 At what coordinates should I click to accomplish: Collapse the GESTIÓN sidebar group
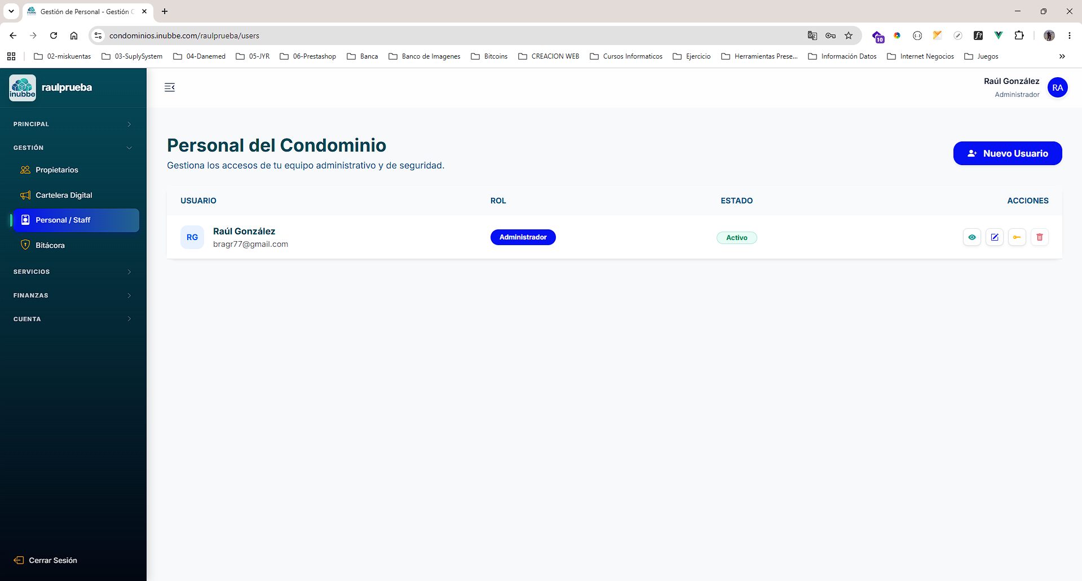tap(73, 148)
